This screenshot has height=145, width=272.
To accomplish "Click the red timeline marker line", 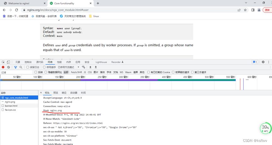I will pos(240,84).
